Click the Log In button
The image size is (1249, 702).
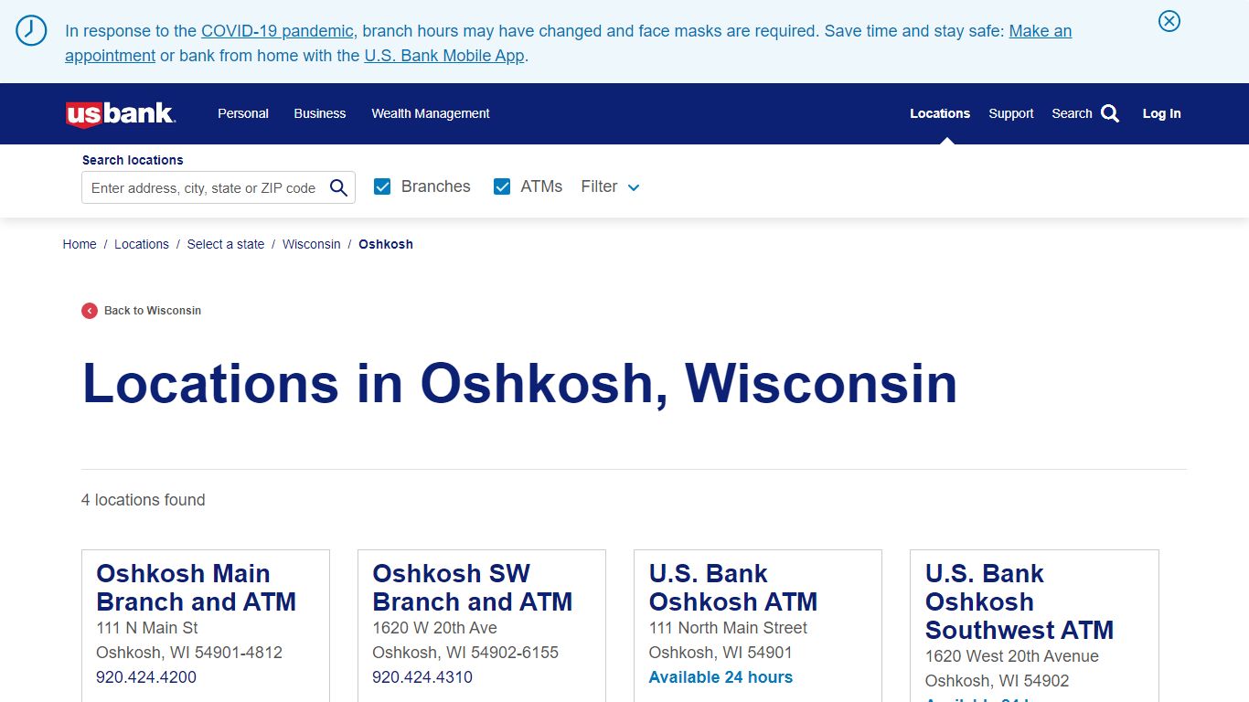1162,113
